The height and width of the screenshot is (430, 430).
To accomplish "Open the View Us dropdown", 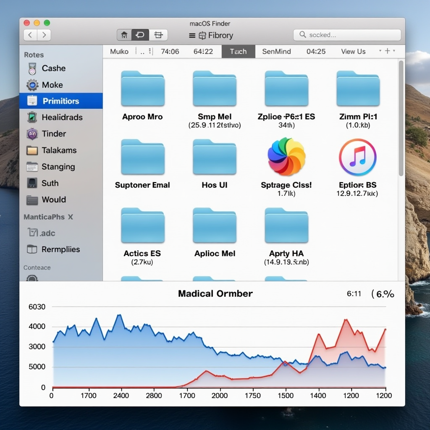I will point(353,51).
